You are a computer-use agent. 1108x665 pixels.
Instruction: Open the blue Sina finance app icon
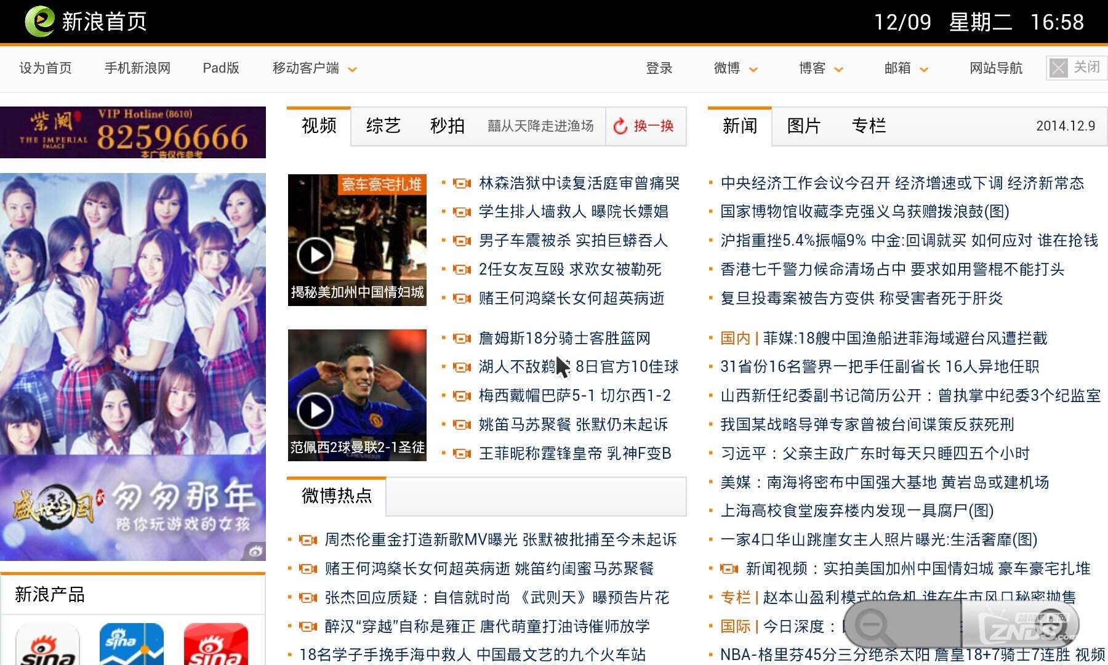point(132,644)
